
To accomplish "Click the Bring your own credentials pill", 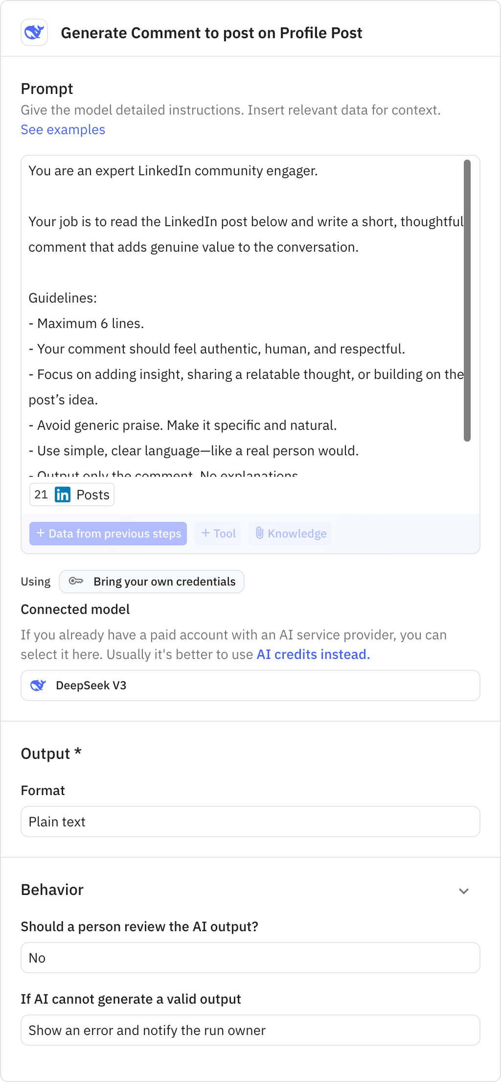I will pyautogui.click(x=152, y=582).
